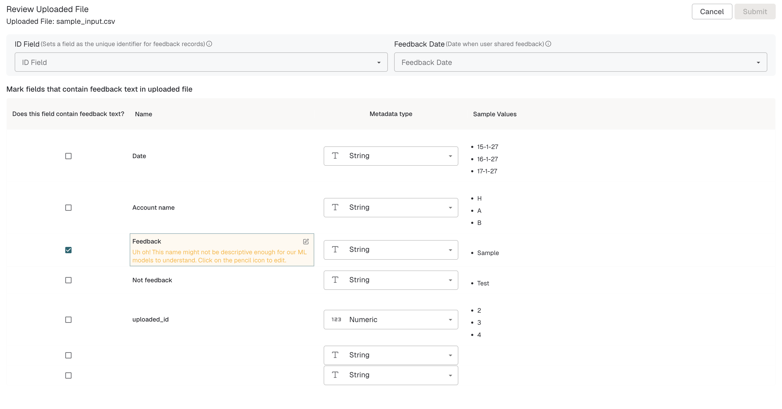Mark Account name as feedback text
The width and height of the screenshot is (782, 409).
[x=68, y=208]
